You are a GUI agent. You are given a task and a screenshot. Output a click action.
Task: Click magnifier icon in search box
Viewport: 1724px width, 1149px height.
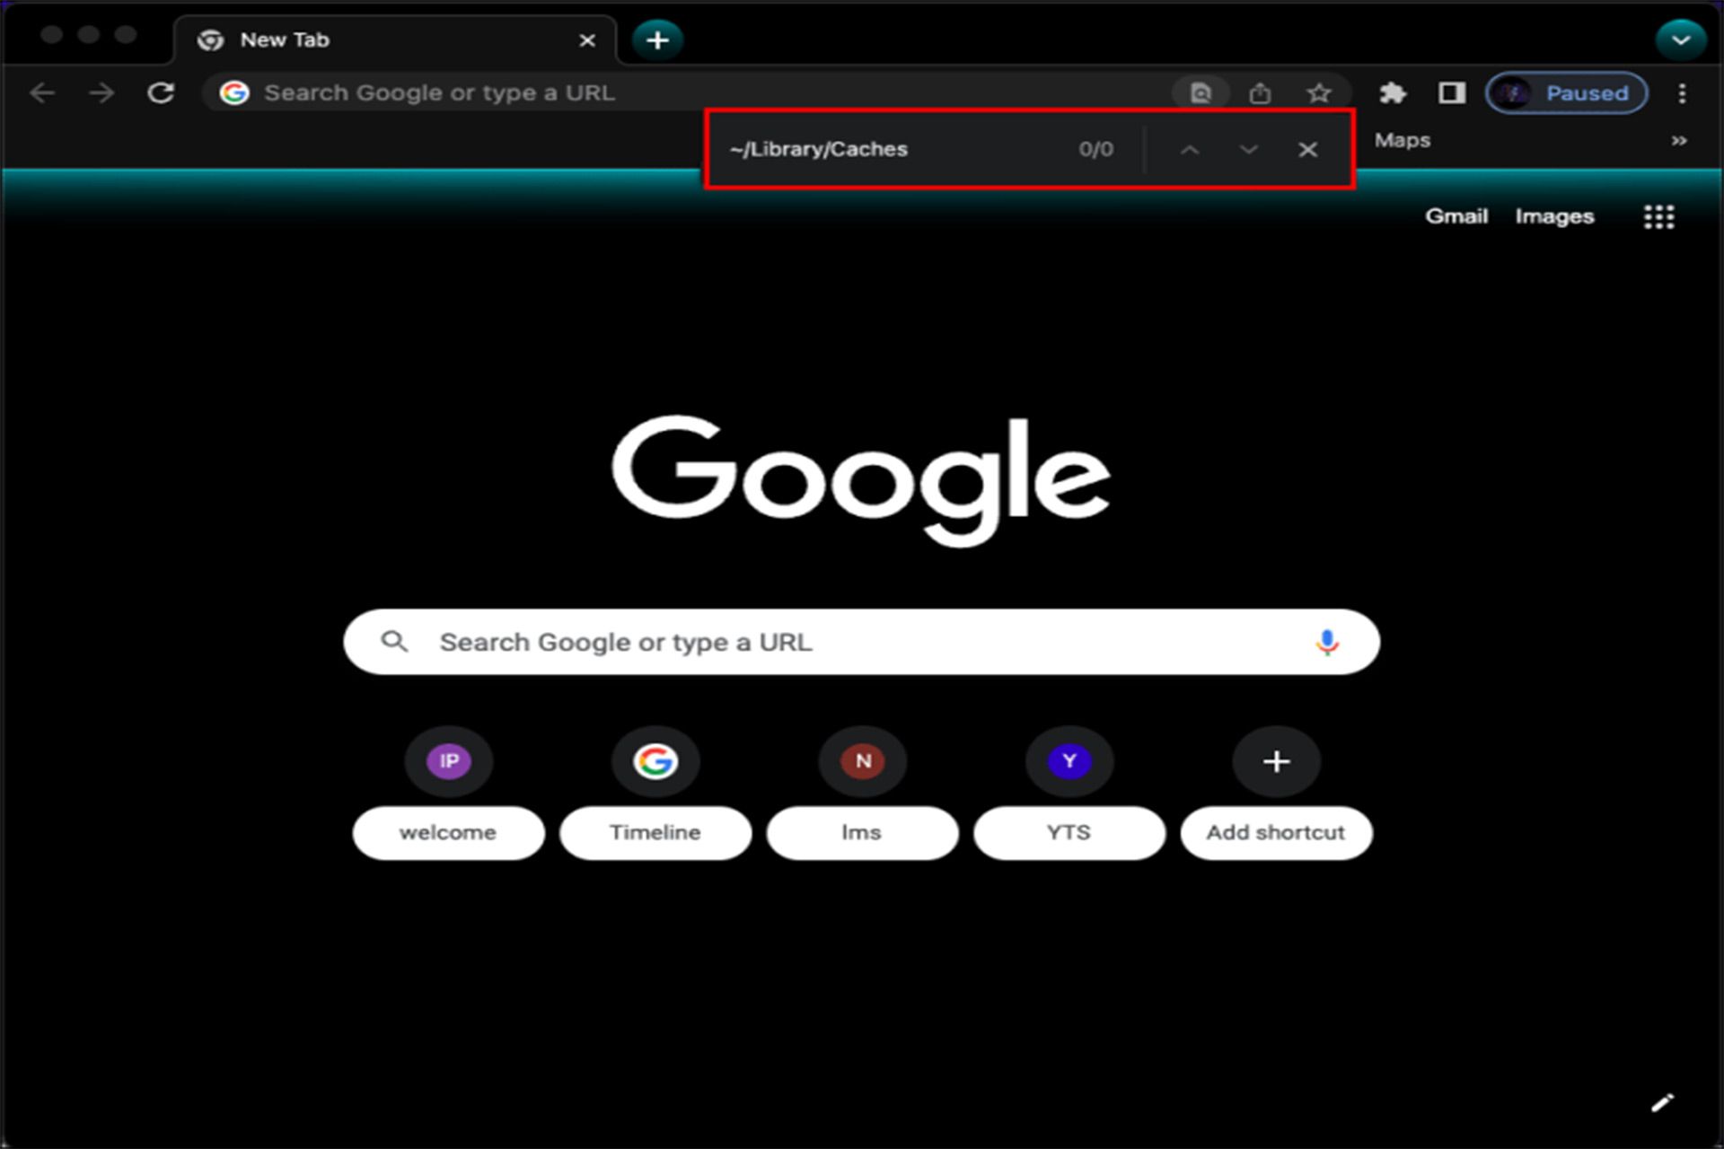[x=394, y=641]
